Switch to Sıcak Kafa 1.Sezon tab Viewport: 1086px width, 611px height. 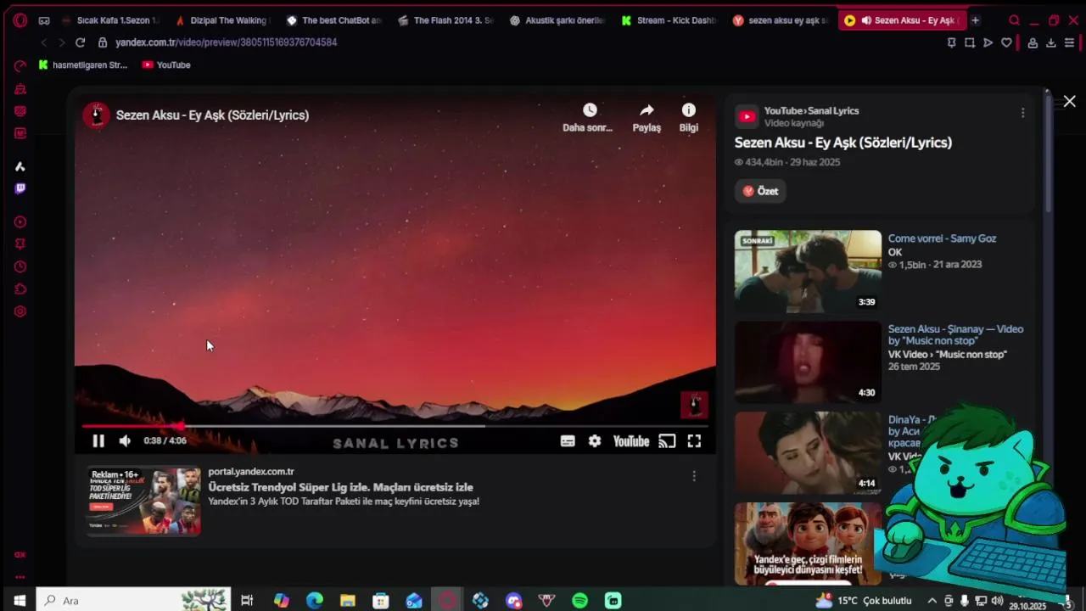110,20
